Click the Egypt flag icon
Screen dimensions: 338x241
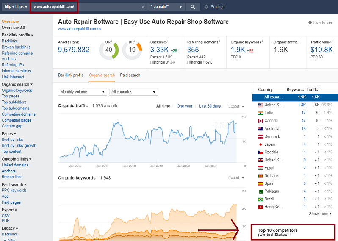(x=260, y=168)
